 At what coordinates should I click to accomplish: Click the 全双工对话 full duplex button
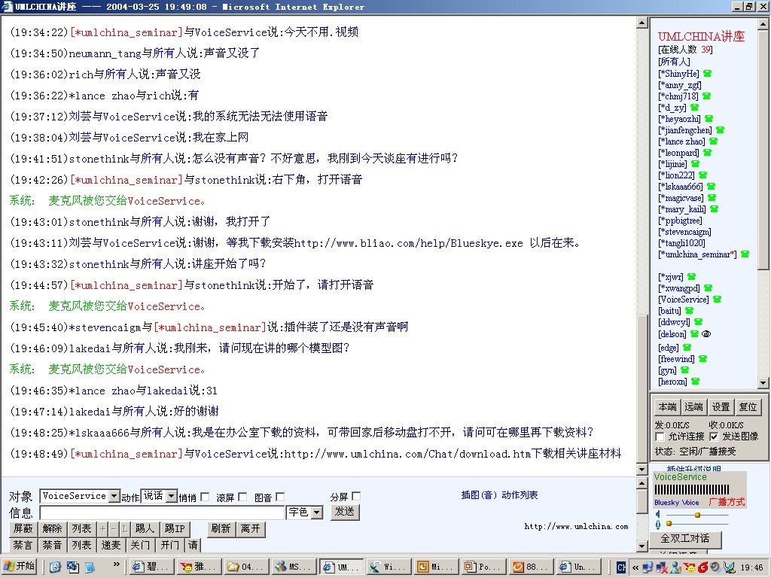pos(684,539)
